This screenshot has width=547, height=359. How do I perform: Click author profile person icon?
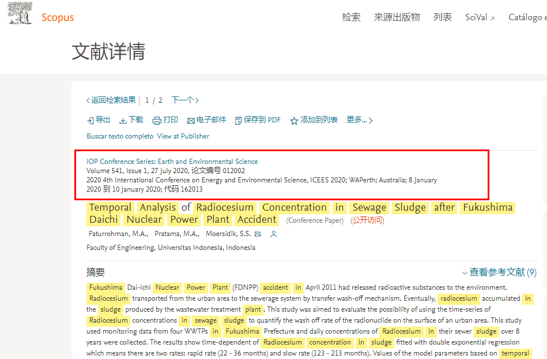point(273,234)
